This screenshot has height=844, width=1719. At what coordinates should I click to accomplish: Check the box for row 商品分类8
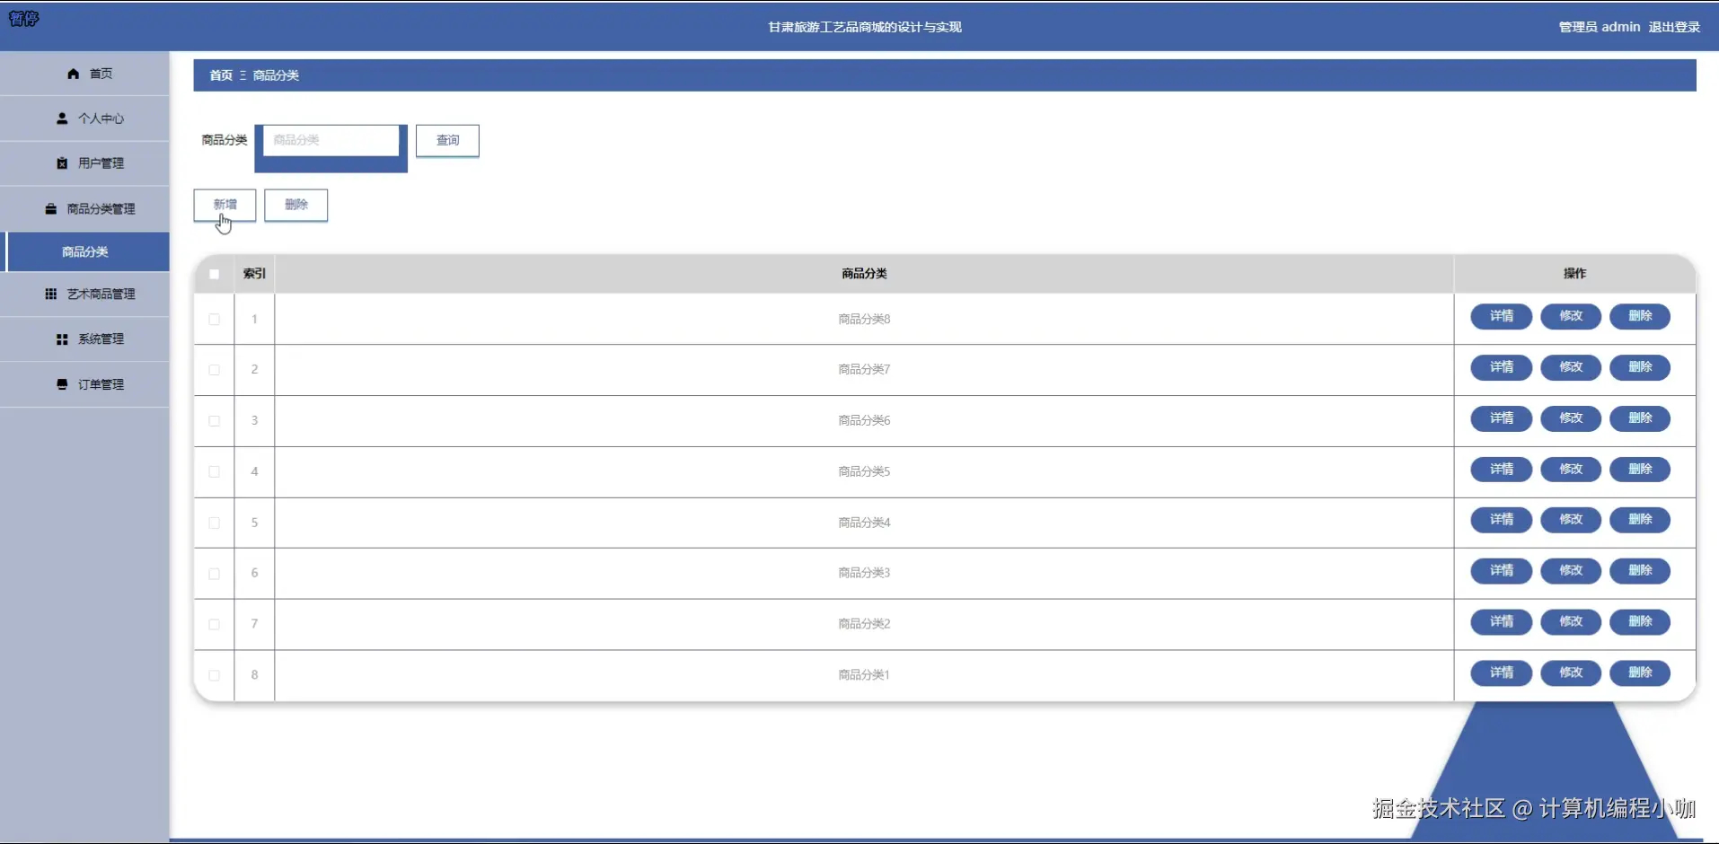click(x=214, y=319)
